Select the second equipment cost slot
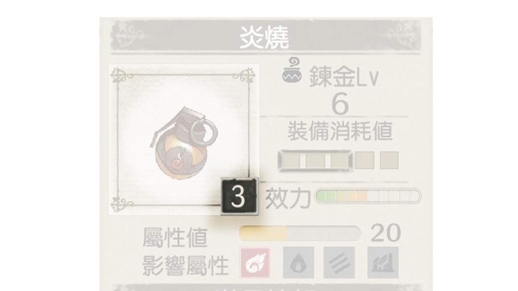The image size is (518, 291). (x=315, y=161)
